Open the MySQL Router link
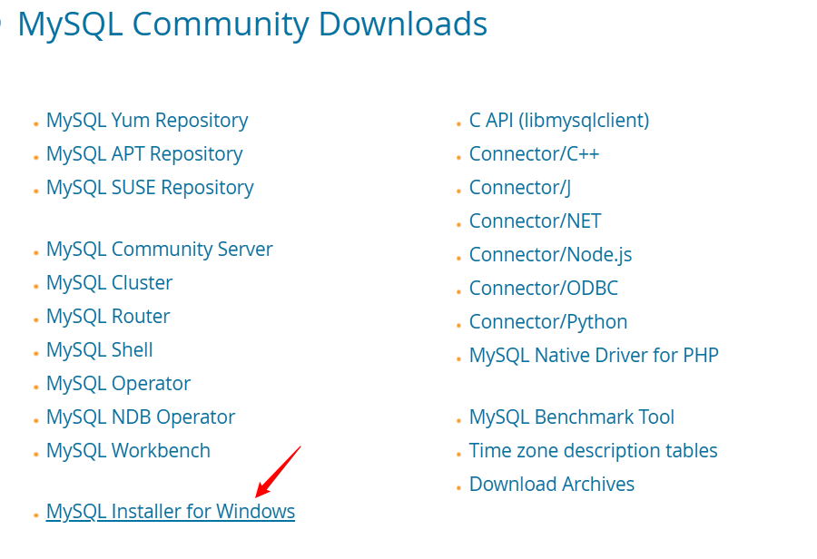Image resolution: width=817 pixels, height=559 pixels. (108, 316)
